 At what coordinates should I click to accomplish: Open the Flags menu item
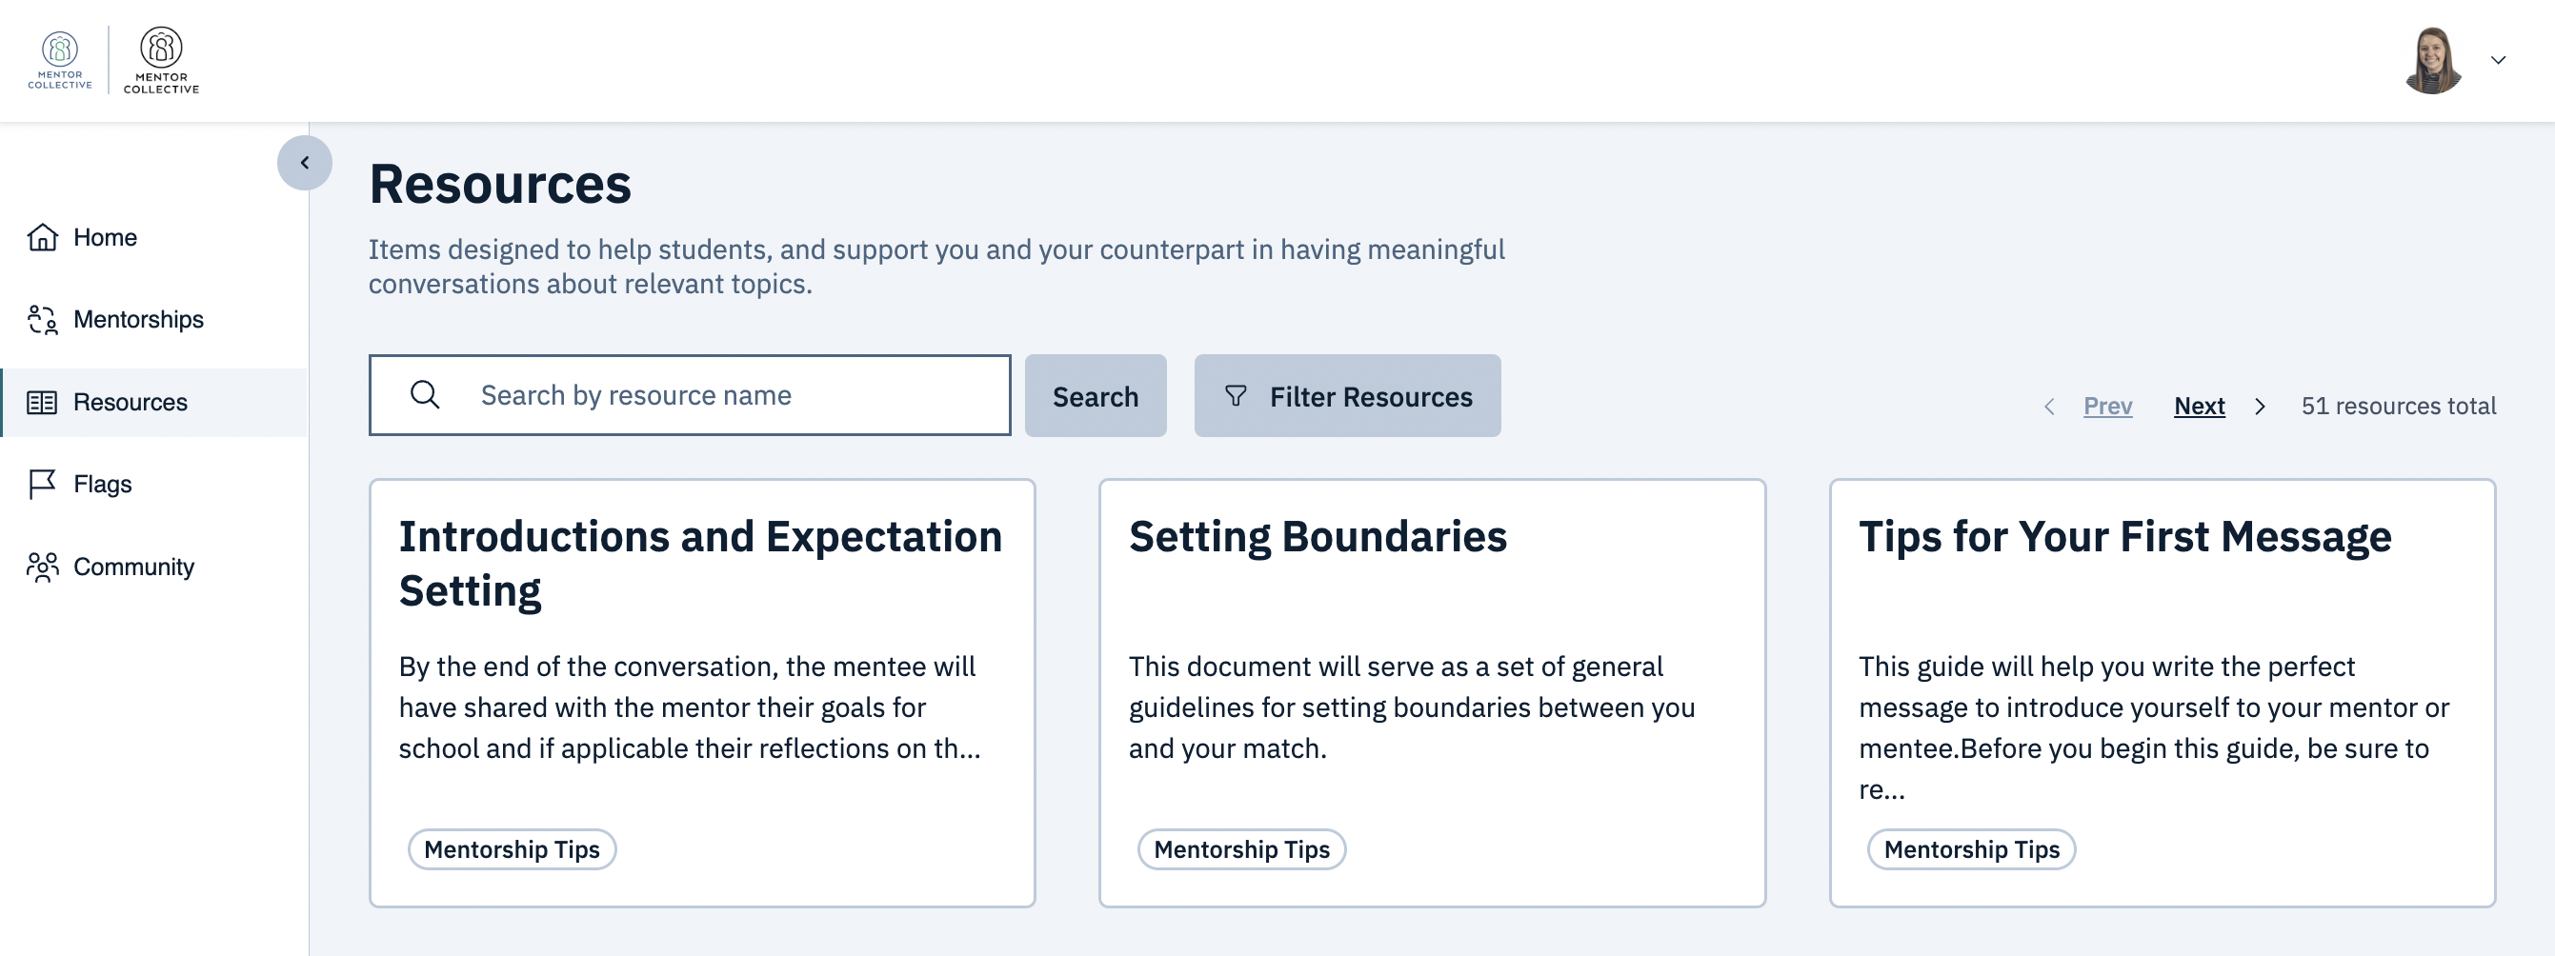(x=102, y=484)
